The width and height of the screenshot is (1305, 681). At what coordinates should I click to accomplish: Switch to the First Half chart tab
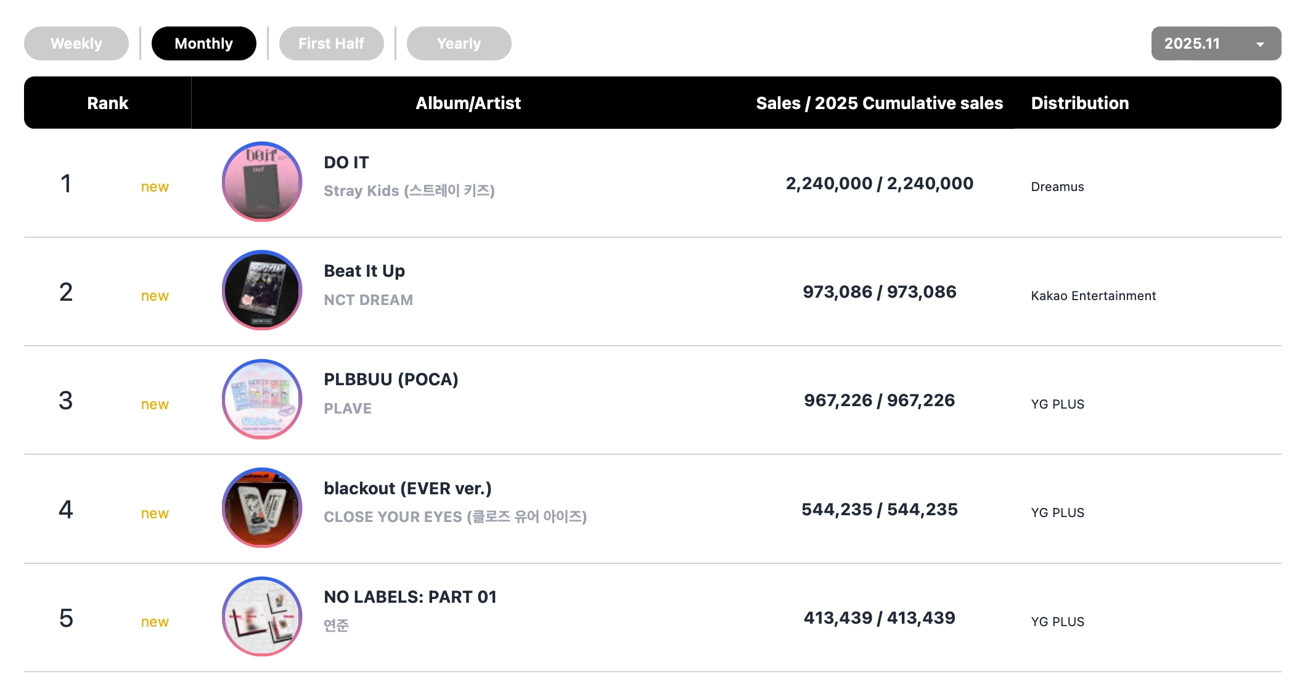point(331,44)
